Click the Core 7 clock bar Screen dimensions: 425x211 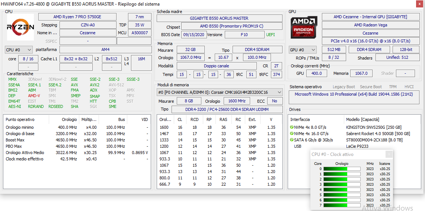(x=342, y=205)
